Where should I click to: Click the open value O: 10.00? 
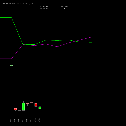pyautogui.click(x=44, y=9)
